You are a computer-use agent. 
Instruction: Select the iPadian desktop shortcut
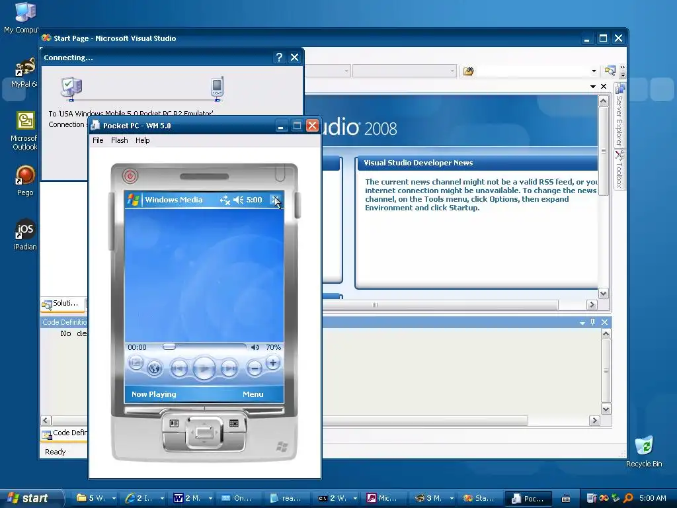click(x=25, y=235)
